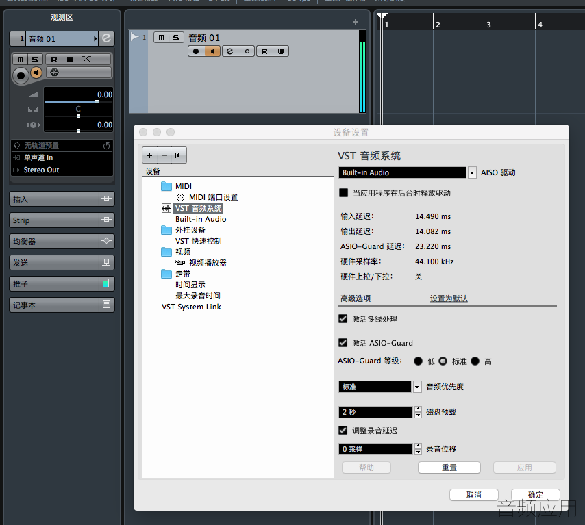Click the reset devices arrow button
Screen dimensions: 585x525
tap(177, 155)
